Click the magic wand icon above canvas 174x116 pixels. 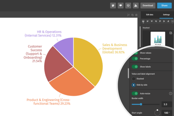(128, 15)
